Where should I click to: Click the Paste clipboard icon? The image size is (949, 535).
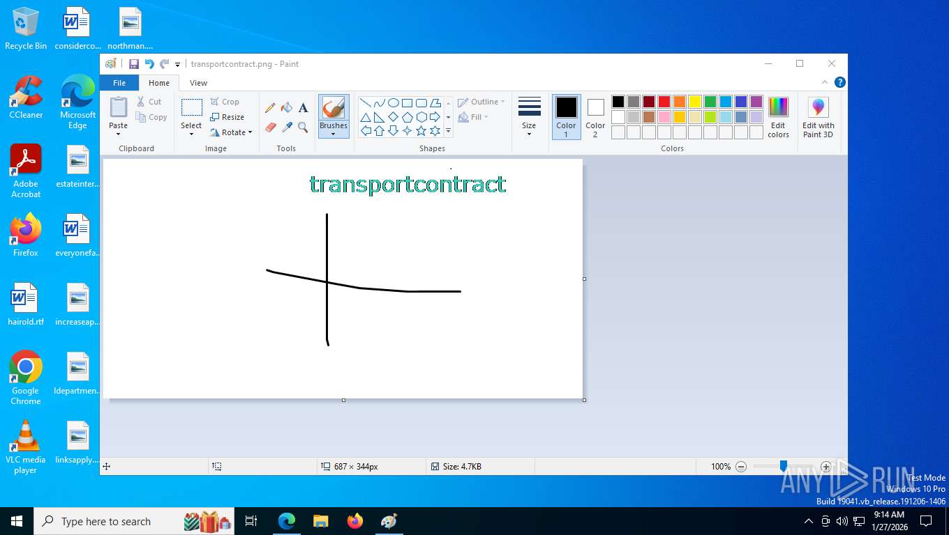(x=119, y=107)
